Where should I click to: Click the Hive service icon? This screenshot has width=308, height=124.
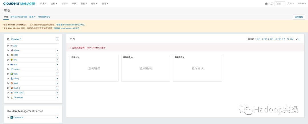point(12,60)
